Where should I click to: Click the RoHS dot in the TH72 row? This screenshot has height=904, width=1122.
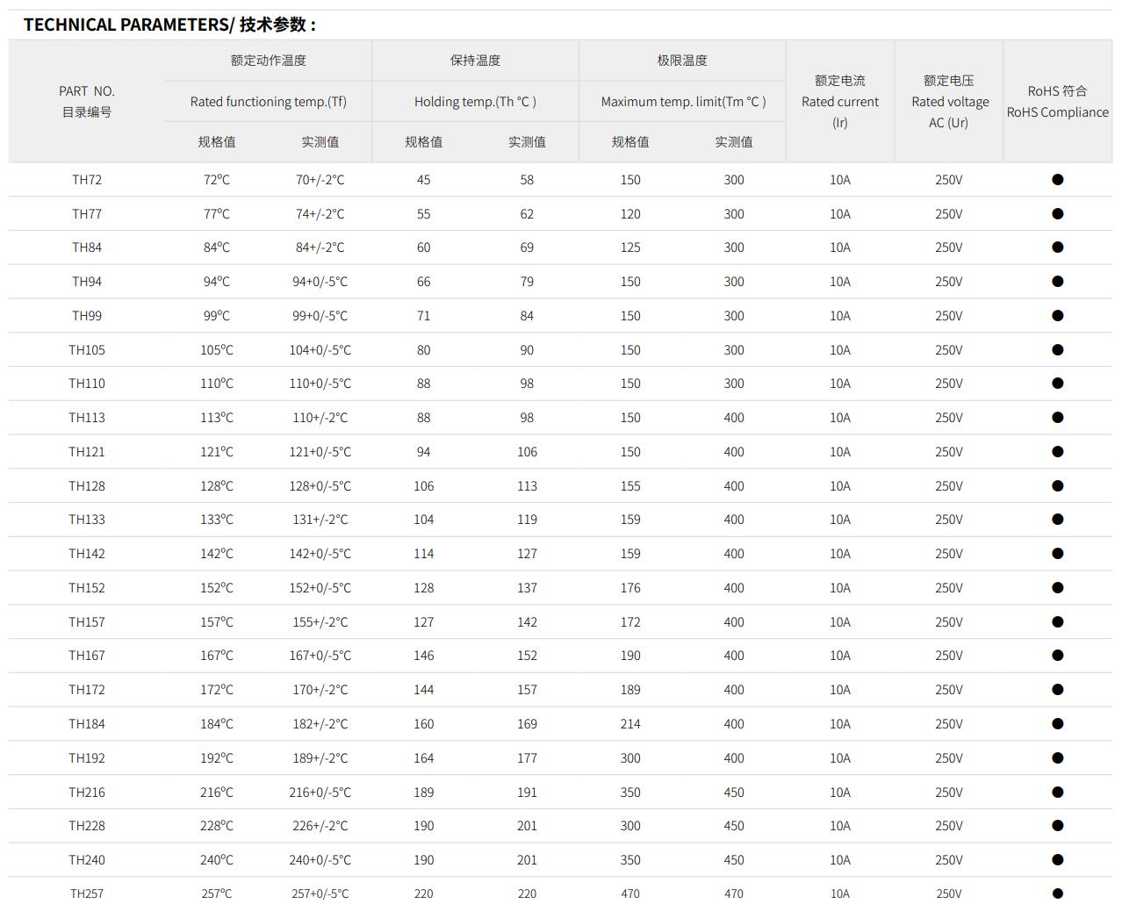coord(1057,180)
